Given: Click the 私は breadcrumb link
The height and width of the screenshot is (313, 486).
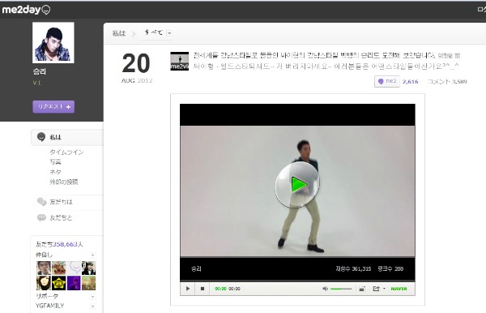Looking at the screenshot, I should click(119, 33).
